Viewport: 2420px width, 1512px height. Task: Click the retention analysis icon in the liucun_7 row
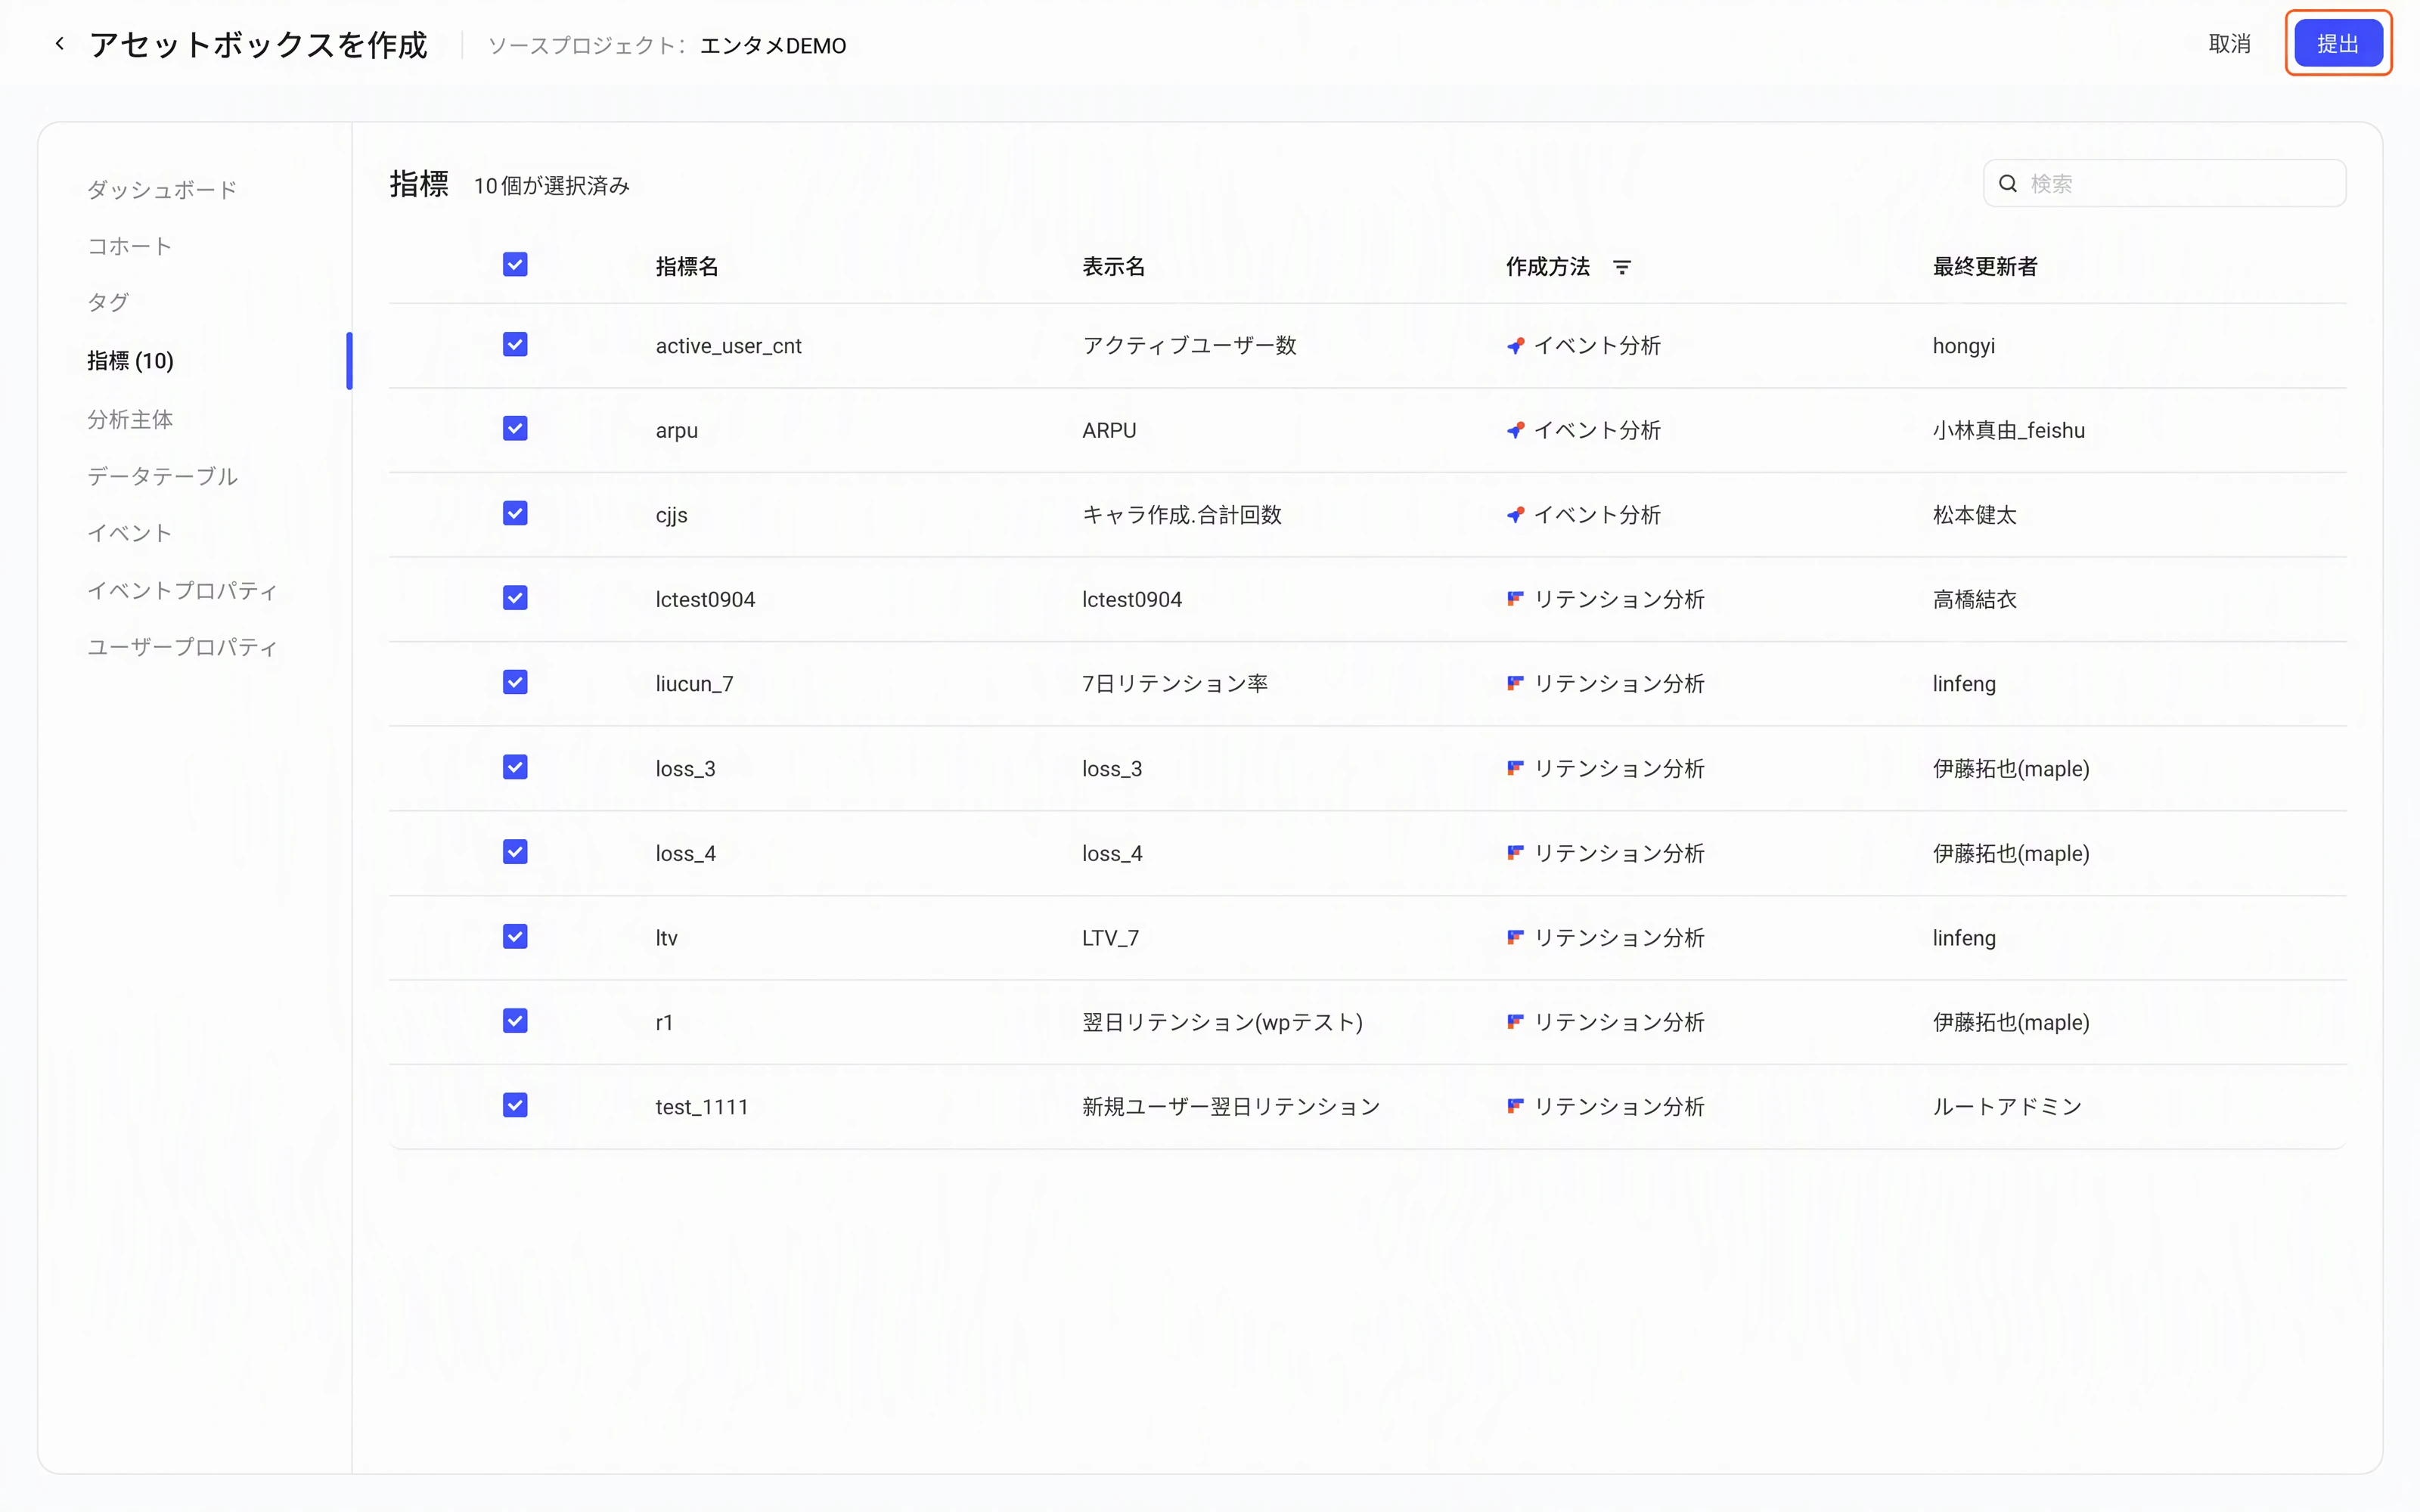1515,683
